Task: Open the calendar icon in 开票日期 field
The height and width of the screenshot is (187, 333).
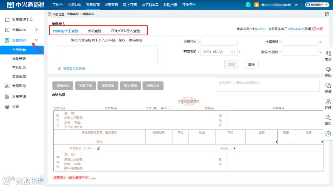Action: (233, 52)
